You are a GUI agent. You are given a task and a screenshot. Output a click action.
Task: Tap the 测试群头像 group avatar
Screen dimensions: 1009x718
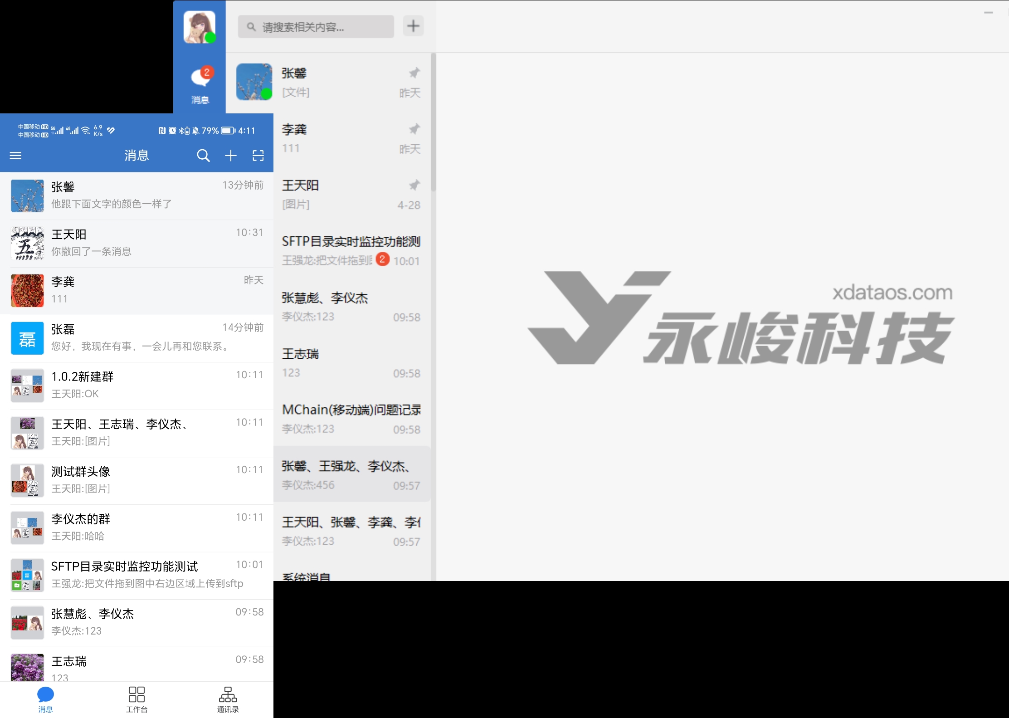(27, 480)
